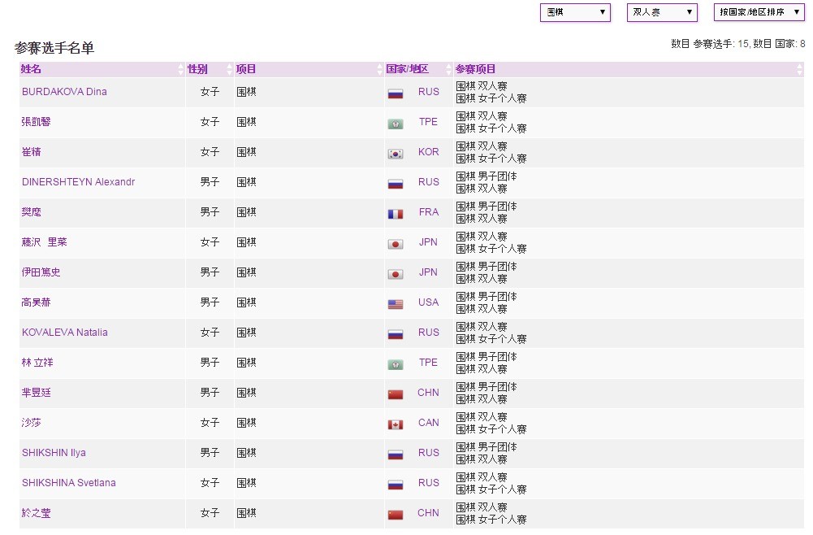Open 藤沢 里菜 athlete profile link
Viewport: 813px width, 535px height.
click(45, 242)
